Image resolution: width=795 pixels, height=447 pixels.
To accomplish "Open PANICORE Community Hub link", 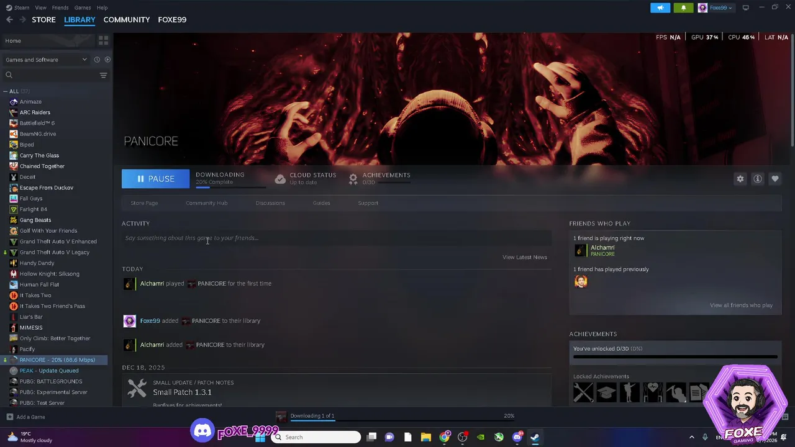I will coord(207,203).
